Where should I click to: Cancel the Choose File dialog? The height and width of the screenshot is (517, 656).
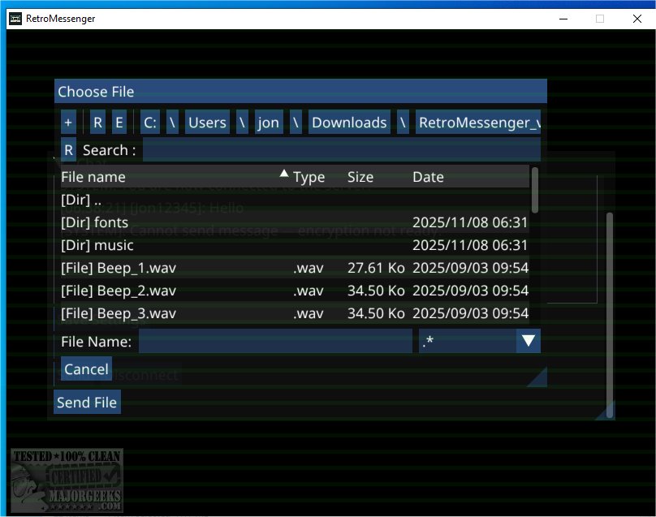pos(86,369)
